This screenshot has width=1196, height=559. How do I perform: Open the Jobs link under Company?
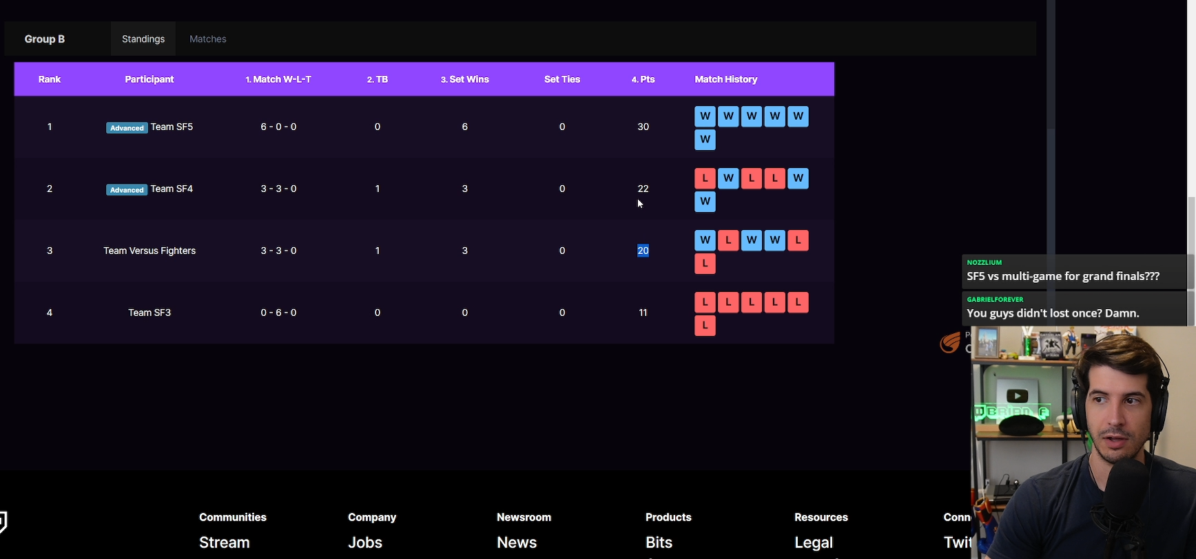(x=365, y=542)
